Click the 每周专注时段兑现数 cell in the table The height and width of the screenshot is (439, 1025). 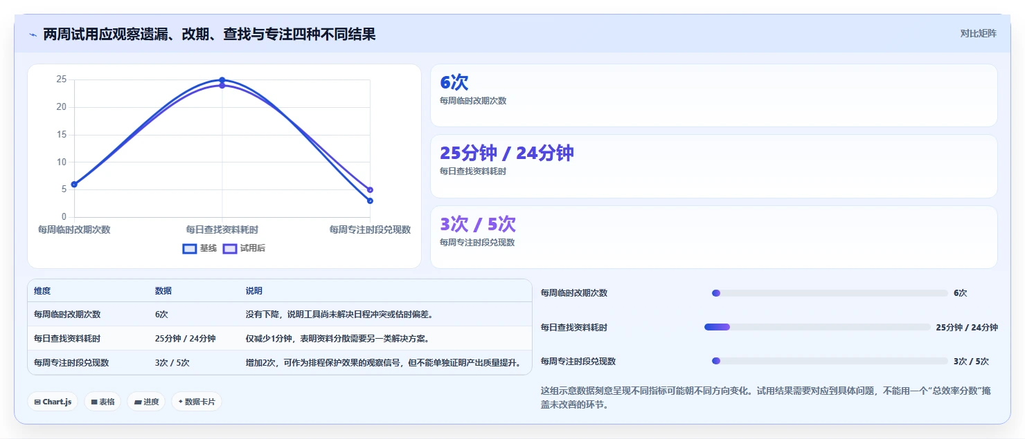click(71, 362)
